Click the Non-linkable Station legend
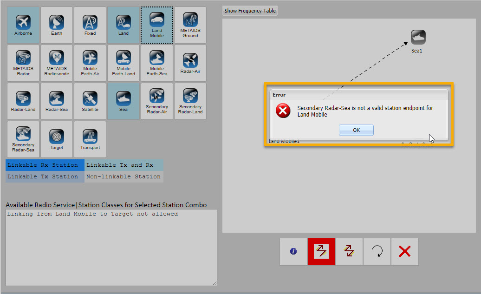 pyautogui.click(x=124, y=177)
